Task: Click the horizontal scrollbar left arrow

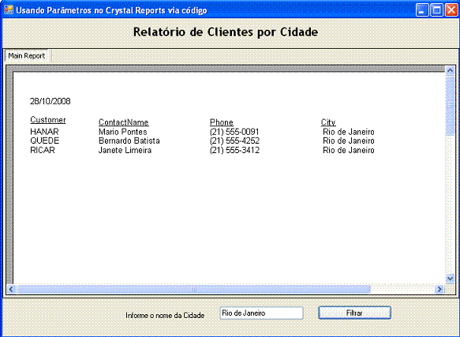Action: point(12,289)
